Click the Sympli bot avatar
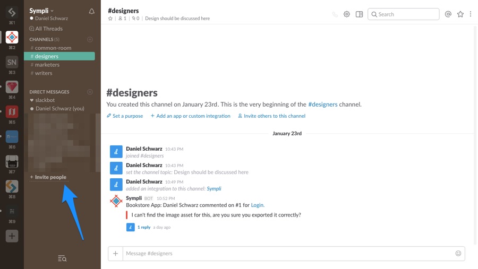This screenshot has width=478, height=269. click(x=116, y=201)
